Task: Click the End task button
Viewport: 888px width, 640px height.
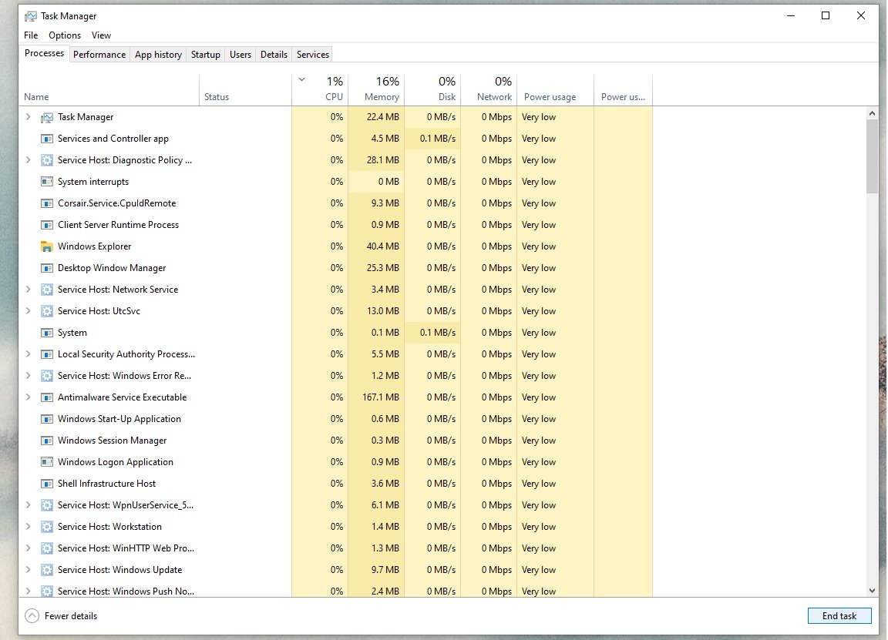Action: click(x=839, y=615)
